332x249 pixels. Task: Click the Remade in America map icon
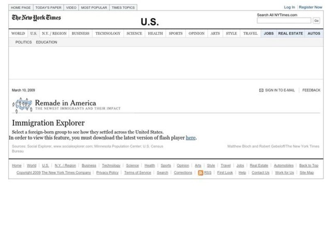[22, 105]
